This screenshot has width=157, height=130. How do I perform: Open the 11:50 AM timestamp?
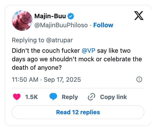(x=25, y=79)
